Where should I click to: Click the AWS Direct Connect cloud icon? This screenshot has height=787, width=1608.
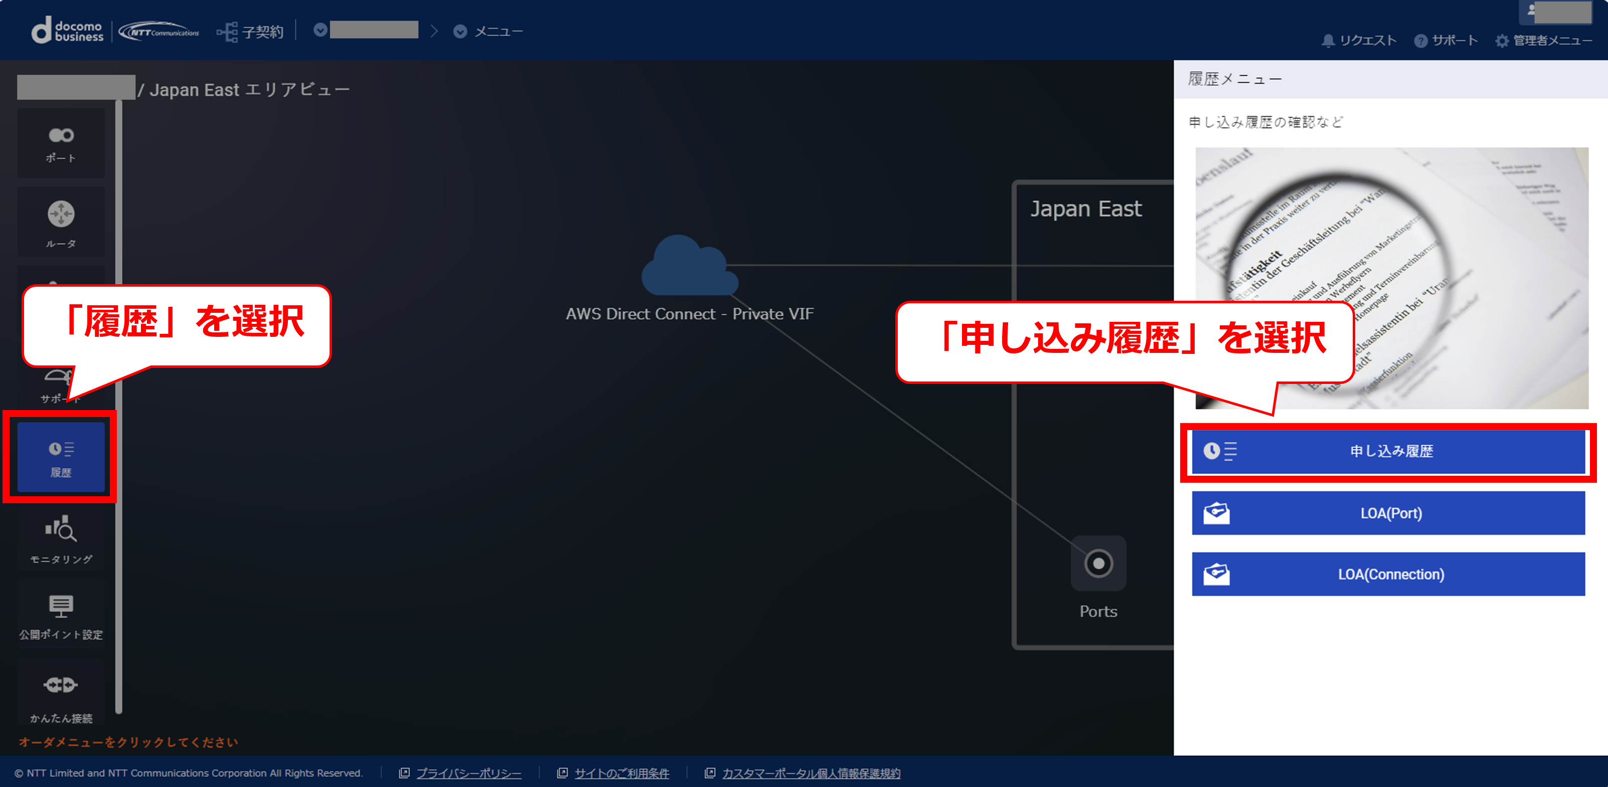[x=690, y=265]
